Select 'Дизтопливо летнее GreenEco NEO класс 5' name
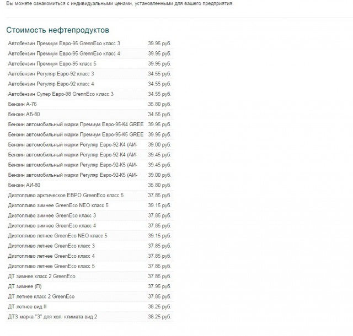The image size is (353, 336). [x=57, y=236]
